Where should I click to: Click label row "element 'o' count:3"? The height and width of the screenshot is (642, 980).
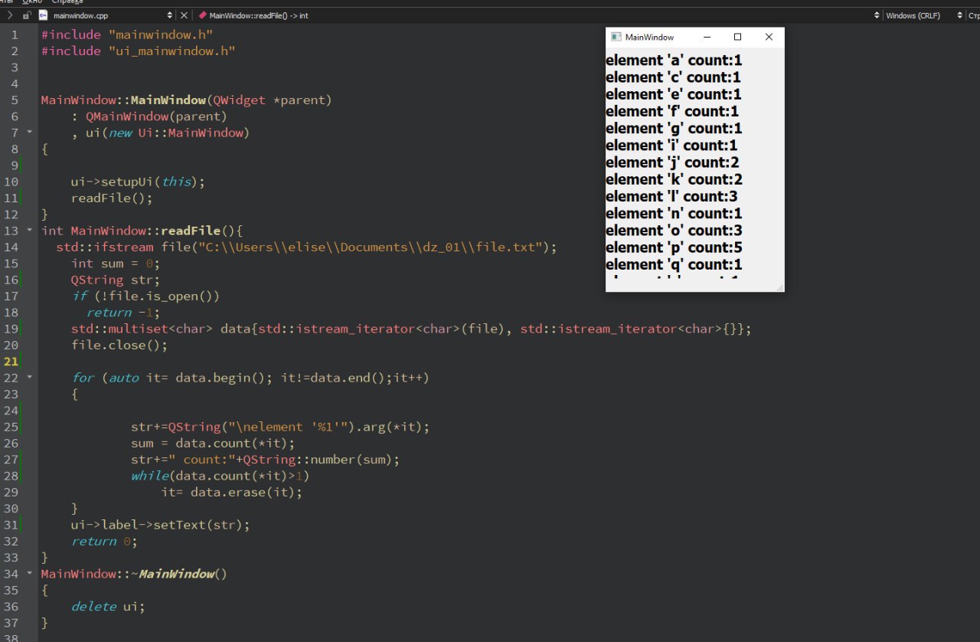pyautogui.click(x=674, y=230)
